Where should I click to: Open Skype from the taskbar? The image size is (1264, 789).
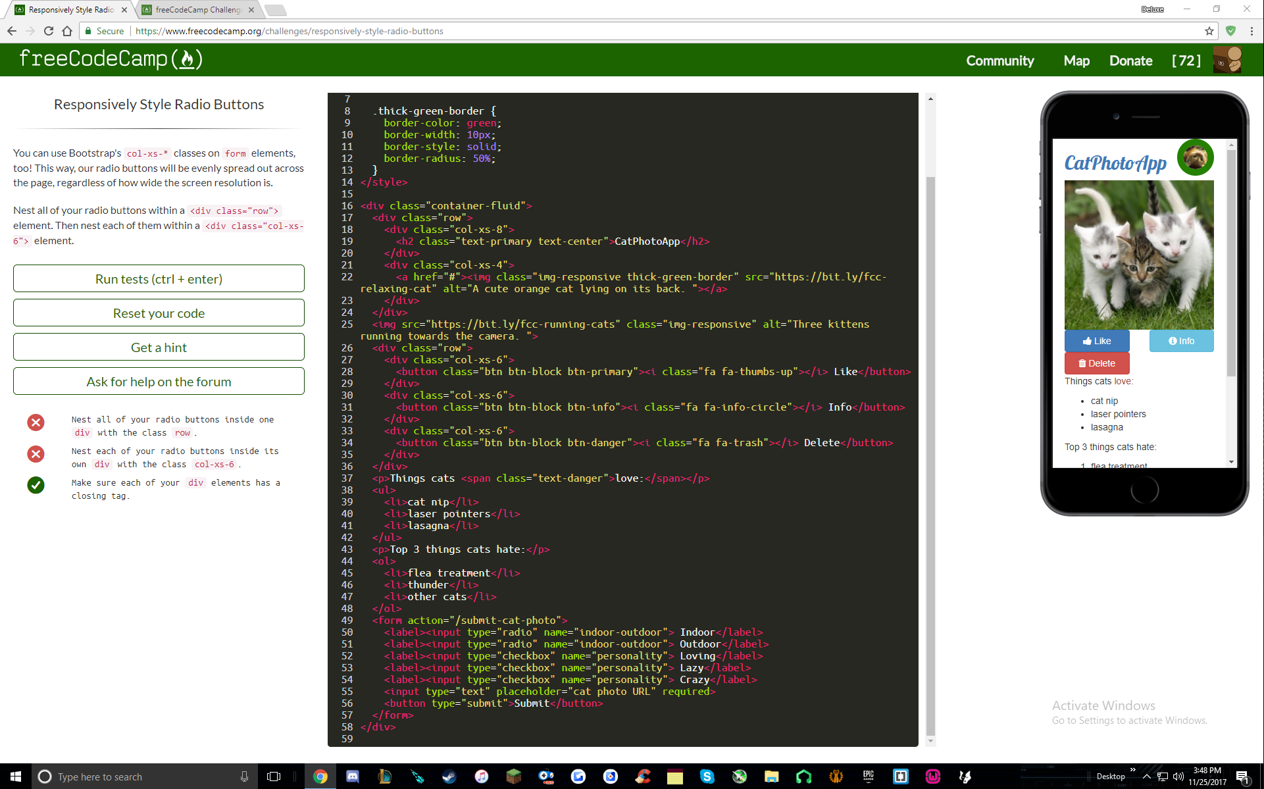pos(707,776)
